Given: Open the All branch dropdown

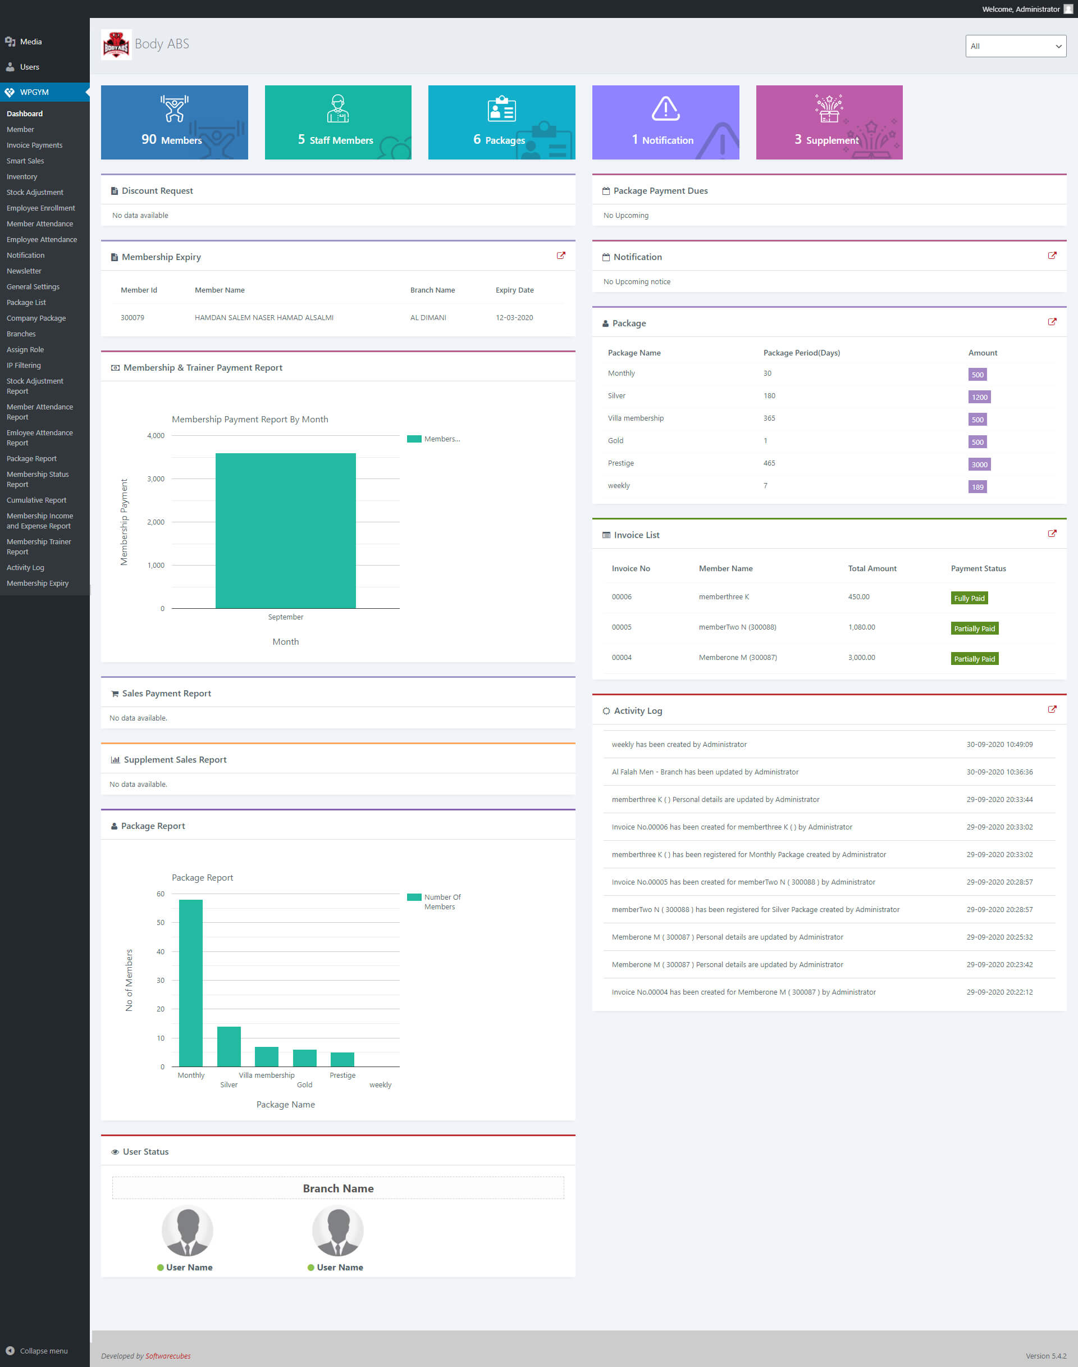Looking at the screenshot, I should point(1015,46).
